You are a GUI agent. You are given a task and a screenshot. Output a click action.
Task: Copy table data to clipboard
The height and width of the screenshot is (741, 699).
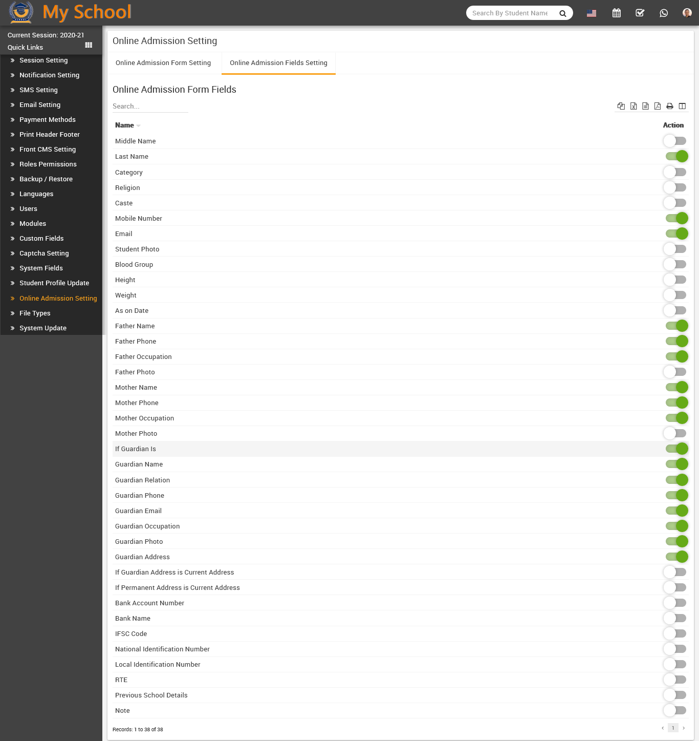click(621, 106)
